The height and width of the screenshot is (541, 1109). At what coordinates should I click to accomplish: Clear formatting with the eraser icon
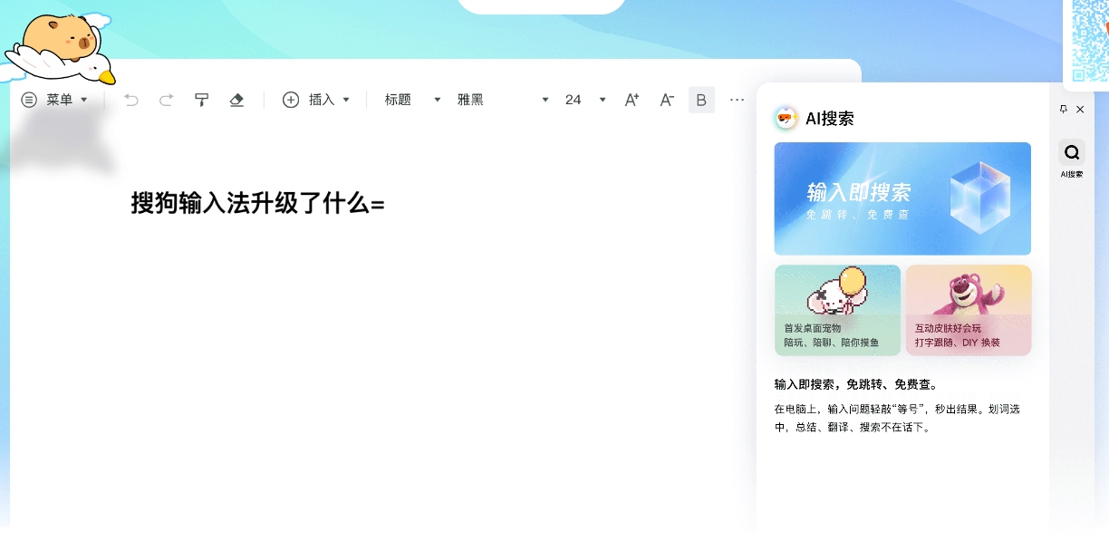coord(236,100)
